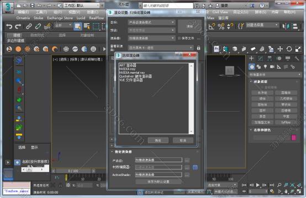Click the scroll-up arrow of the renderer list
The image size is (306, 198).
191,66
